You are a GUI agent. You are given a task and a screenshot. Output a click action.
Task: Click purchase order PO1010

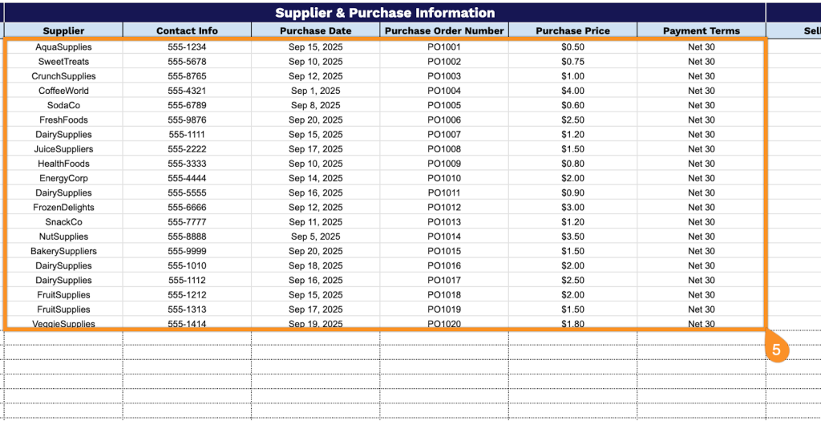(x=444, y=178)
